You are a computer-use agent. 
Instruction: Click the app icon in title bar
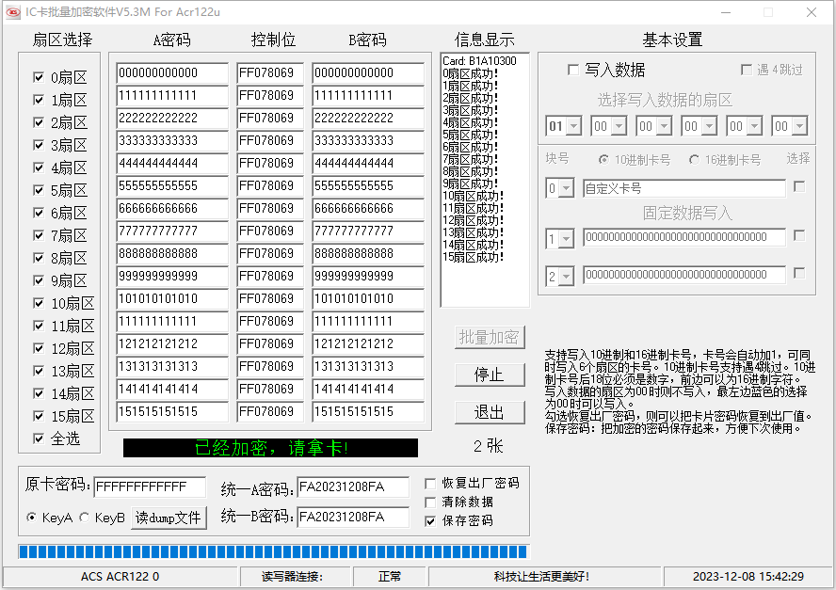[12, 11]
